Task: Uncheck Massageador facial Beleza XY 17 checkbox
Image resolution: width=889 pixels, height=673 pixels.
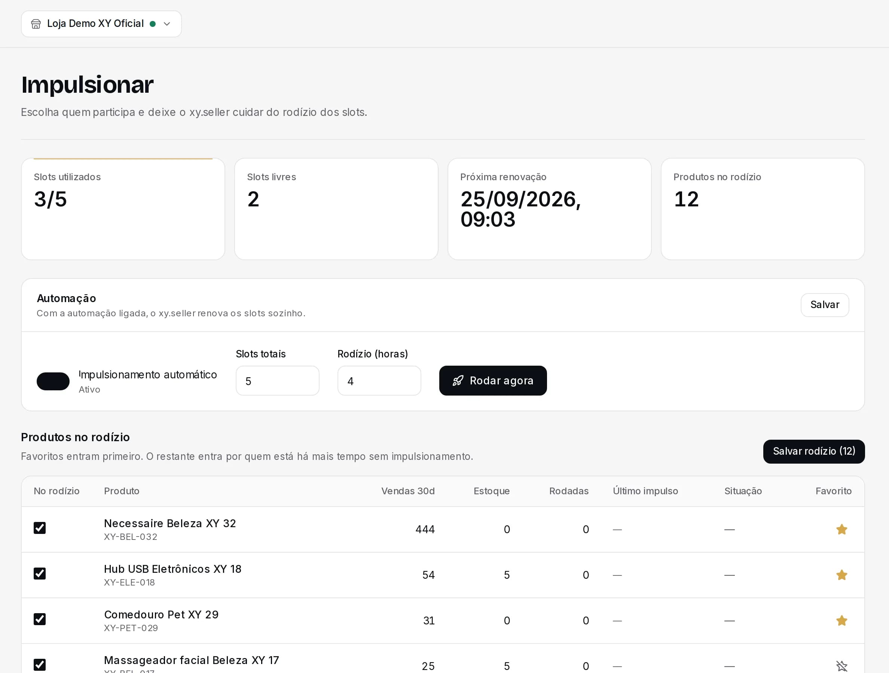Action: [40, 664]
